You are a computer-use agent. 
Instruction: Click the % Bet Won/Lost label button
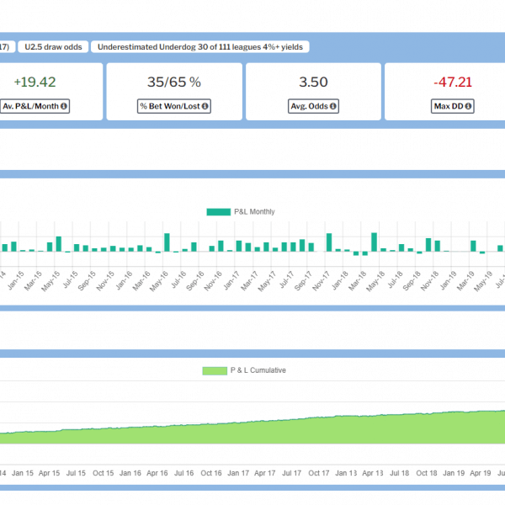(x=174, y=106)
